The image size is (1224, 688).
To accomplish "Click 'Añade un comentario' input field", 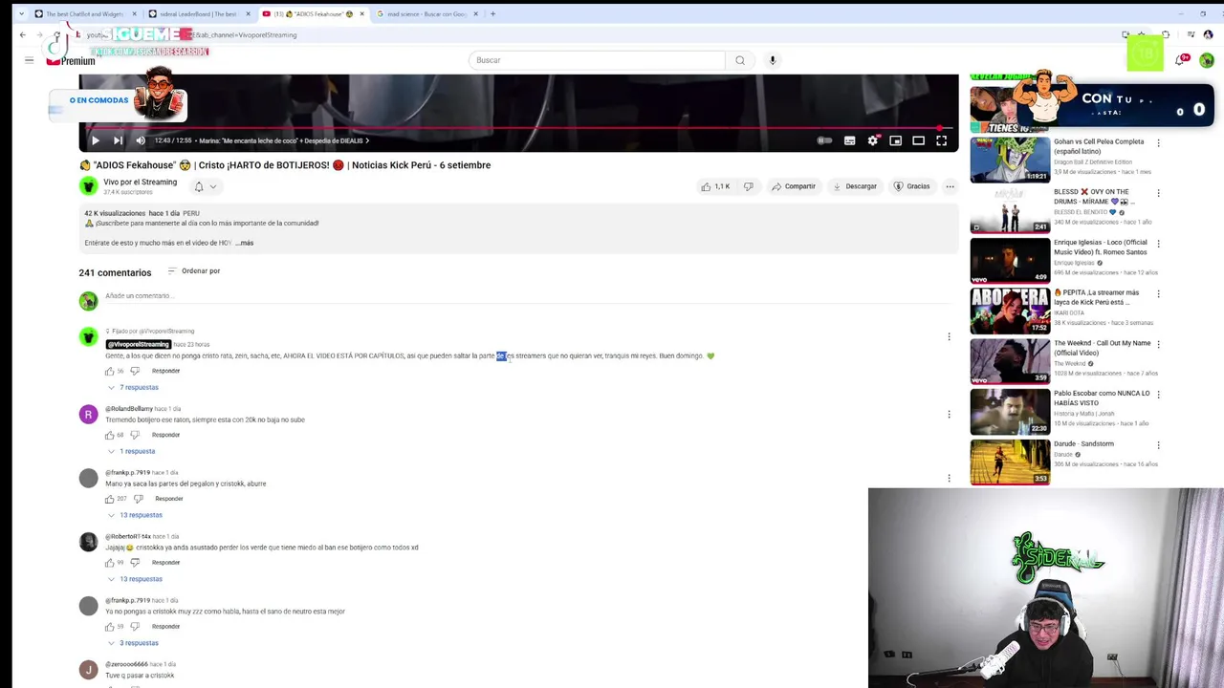I will [x=526, y=296].
